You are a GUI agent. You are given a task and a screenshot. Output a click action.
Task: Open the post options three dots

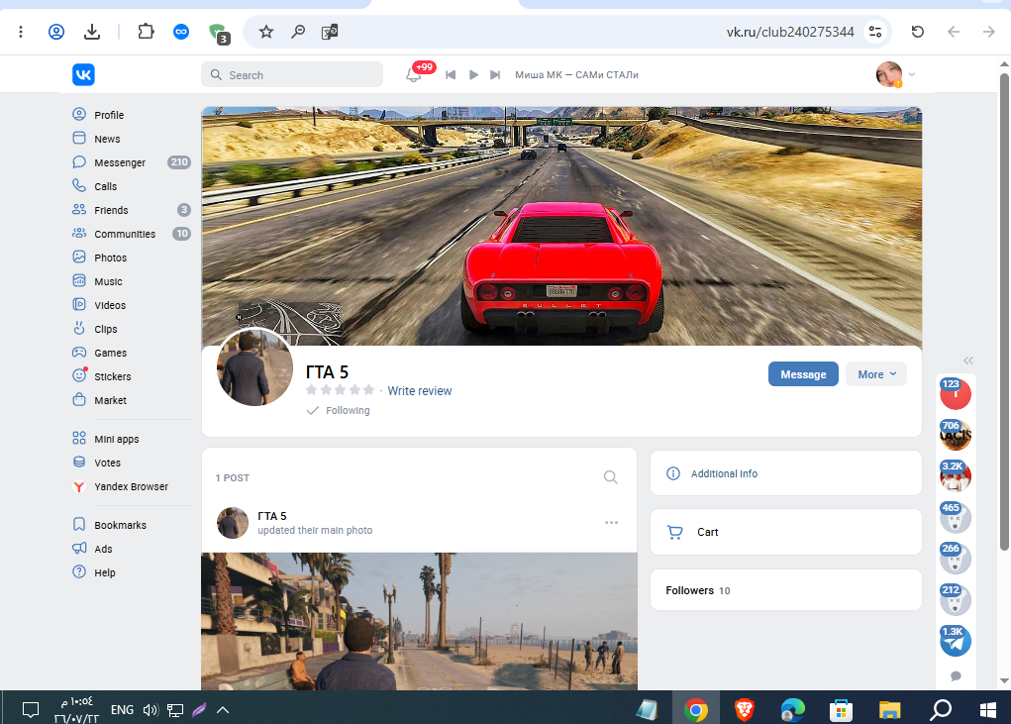coord(611,522)
